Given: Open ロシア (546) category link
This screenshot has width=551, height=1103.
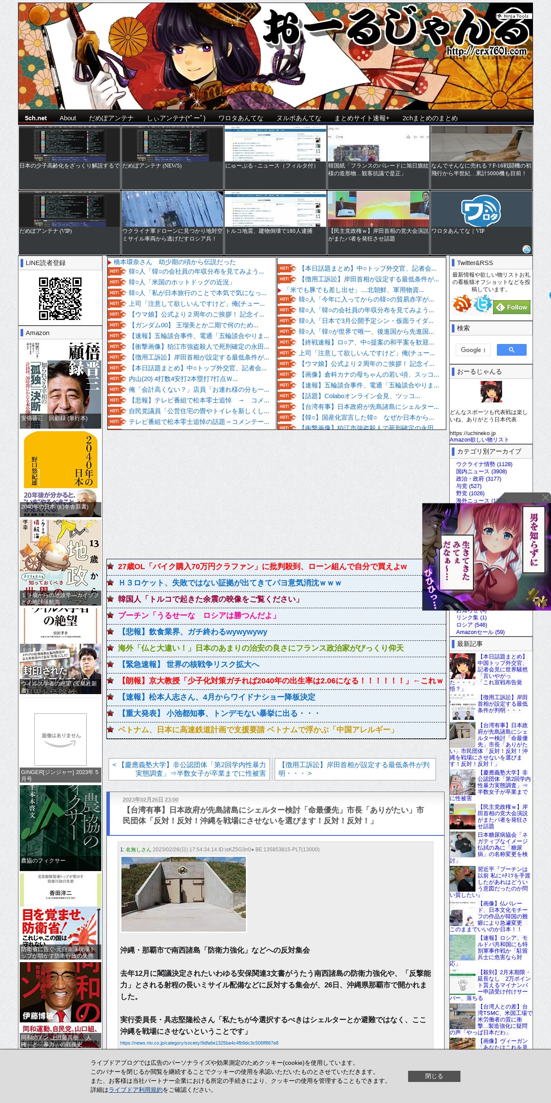Looking at the screenshot, I should click(x=471, y=625).
